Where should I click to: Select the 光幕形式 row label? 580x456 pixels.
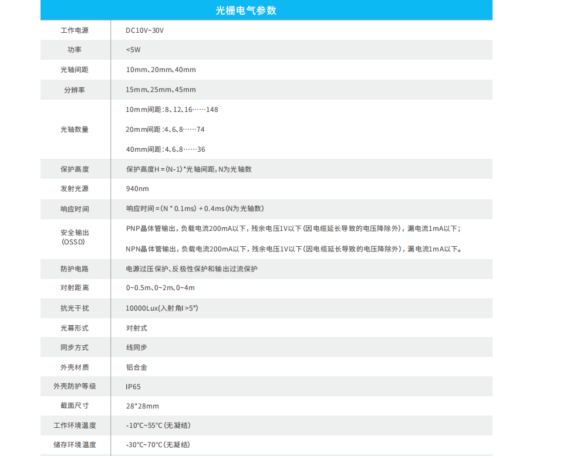(75, 328)
